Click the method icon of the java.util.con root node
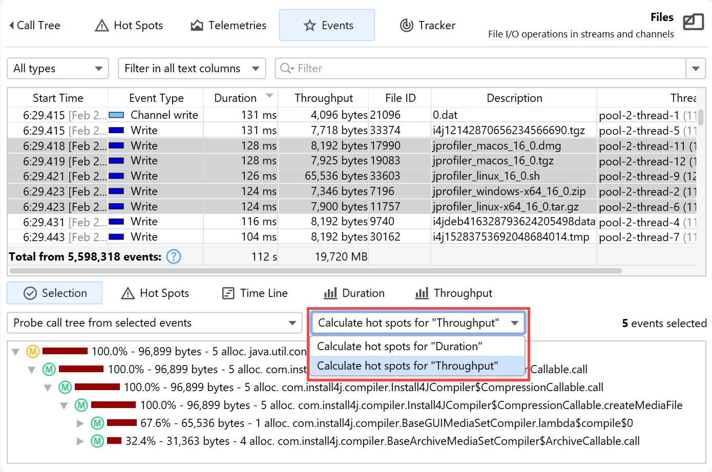This screenshot has height=472, width=712. click(x=33, y=351)
